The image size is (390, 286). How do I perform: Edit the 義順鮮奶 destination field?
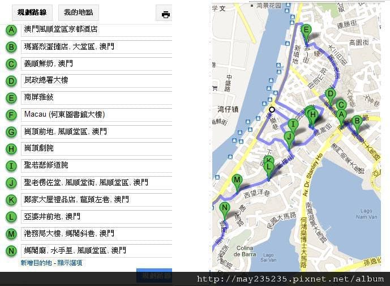point(96,64)
